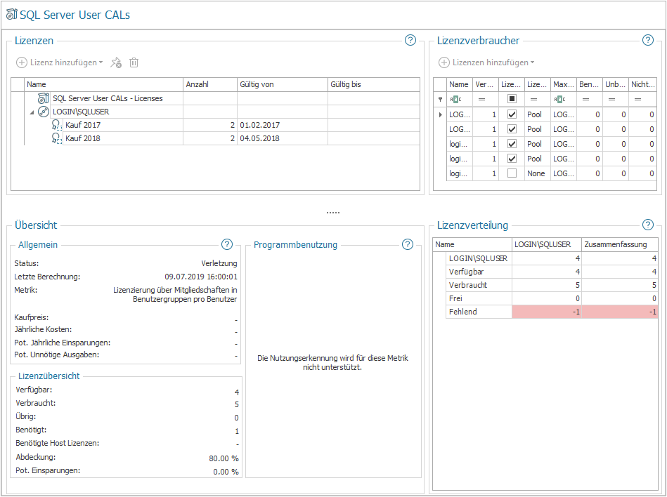This screenshot has height=497, width=667.
Task: Click the equals filter operator under Ben... column
Action: (585, 100)
